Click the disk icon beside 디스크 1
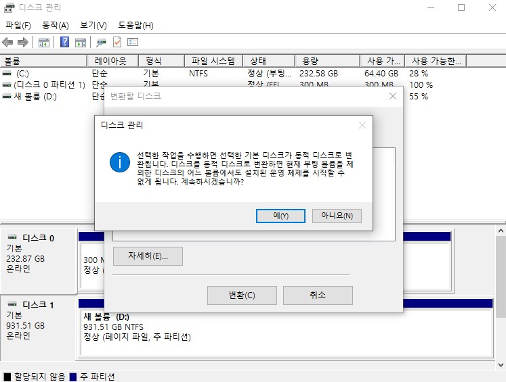 tap(12, 304)
